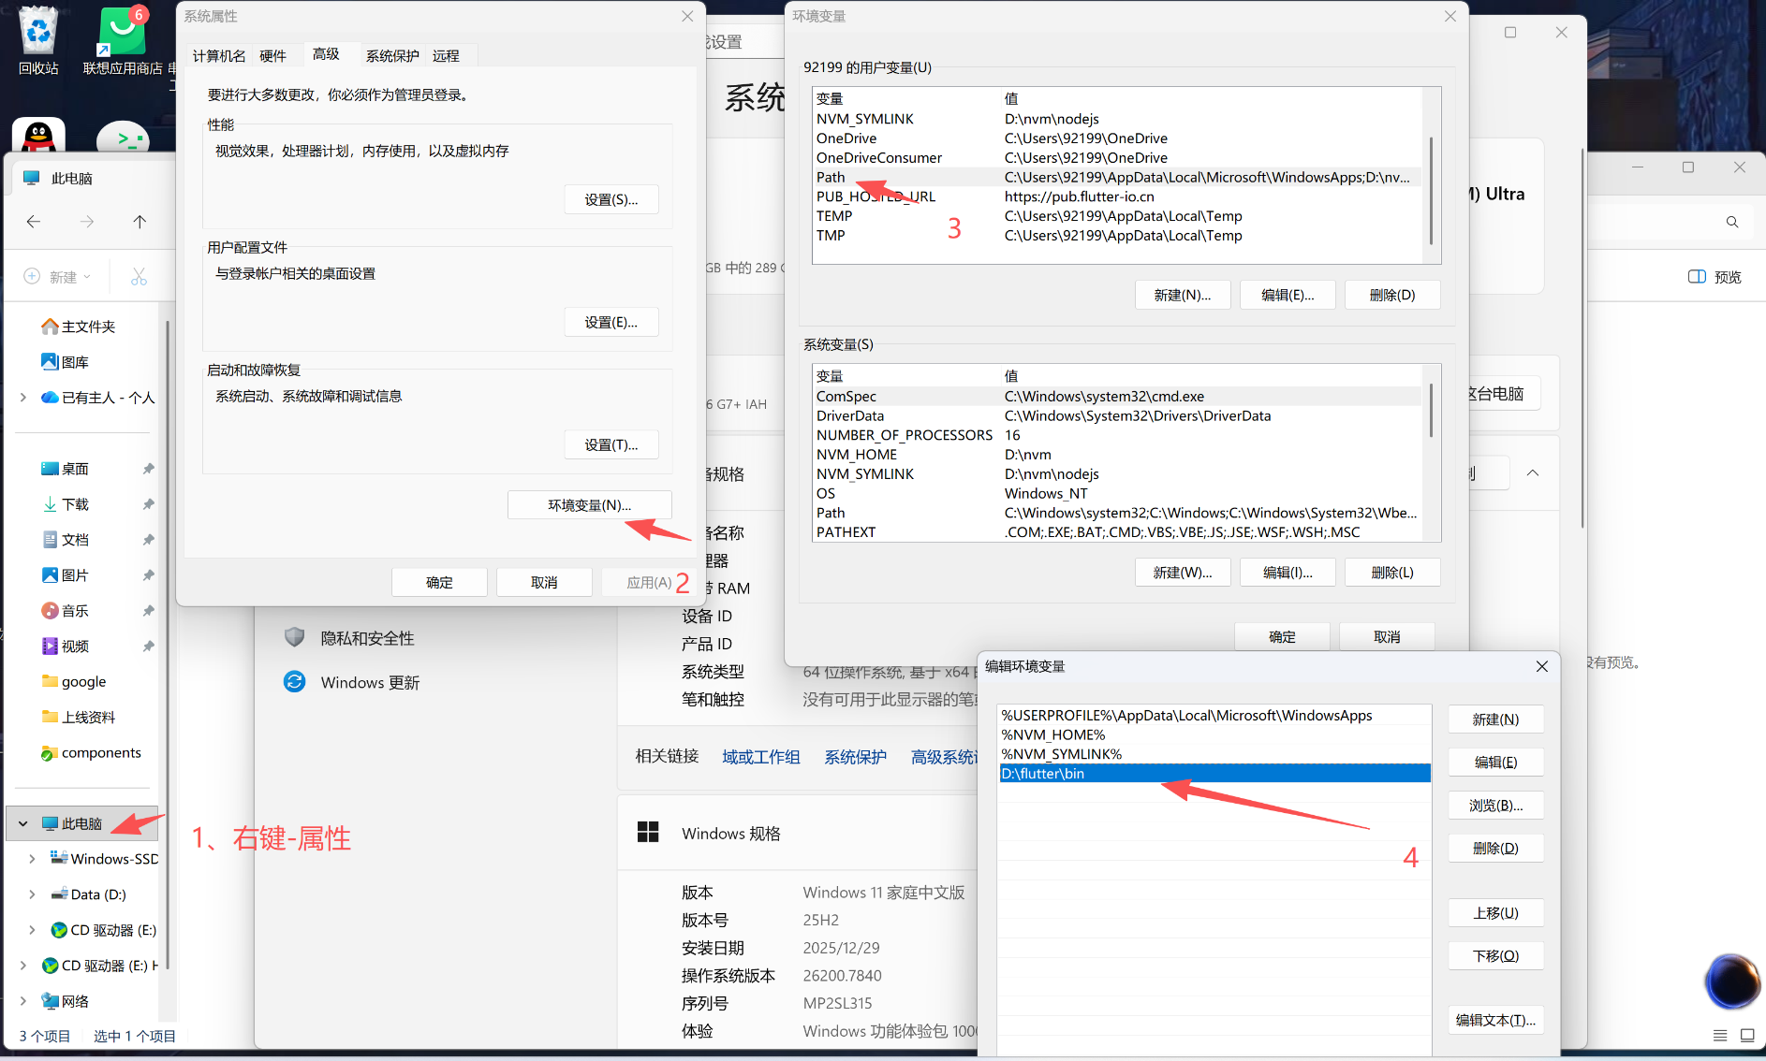Image resolution: width=1766 pixels, height=1061 pixels.
Task: Click 删除(D) for user variables
Action: click(1392, 295)
